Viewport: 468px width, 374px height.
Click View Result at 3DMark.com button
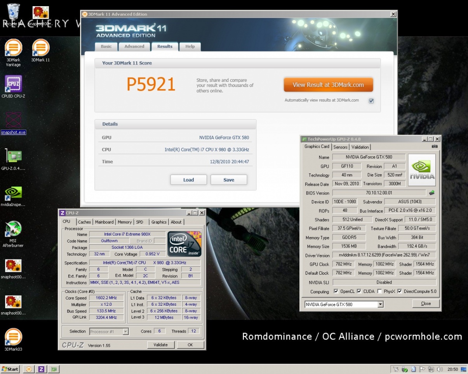pos(328,85)
